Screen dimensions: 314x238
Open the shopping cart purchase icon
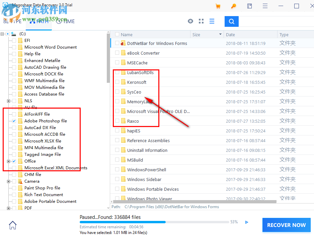218,6
